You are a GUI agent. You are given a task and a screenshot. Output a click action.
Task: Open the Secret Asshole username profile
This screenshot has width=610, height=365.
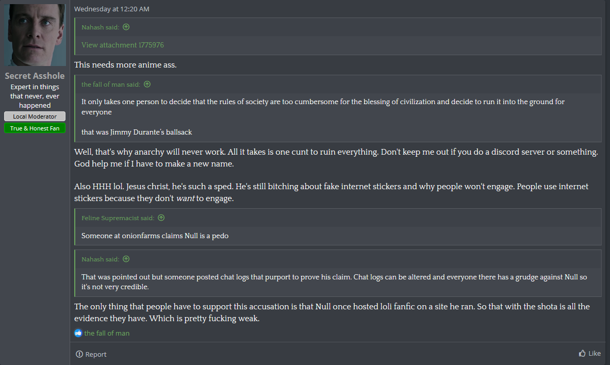35,75
